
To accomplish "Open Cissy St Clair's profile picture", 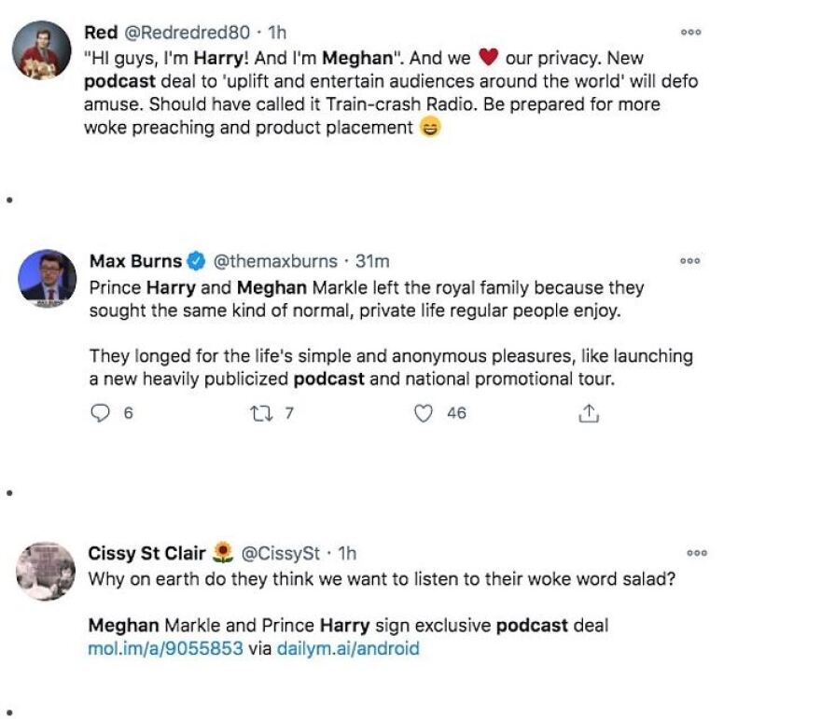I will tap(46, 570).
